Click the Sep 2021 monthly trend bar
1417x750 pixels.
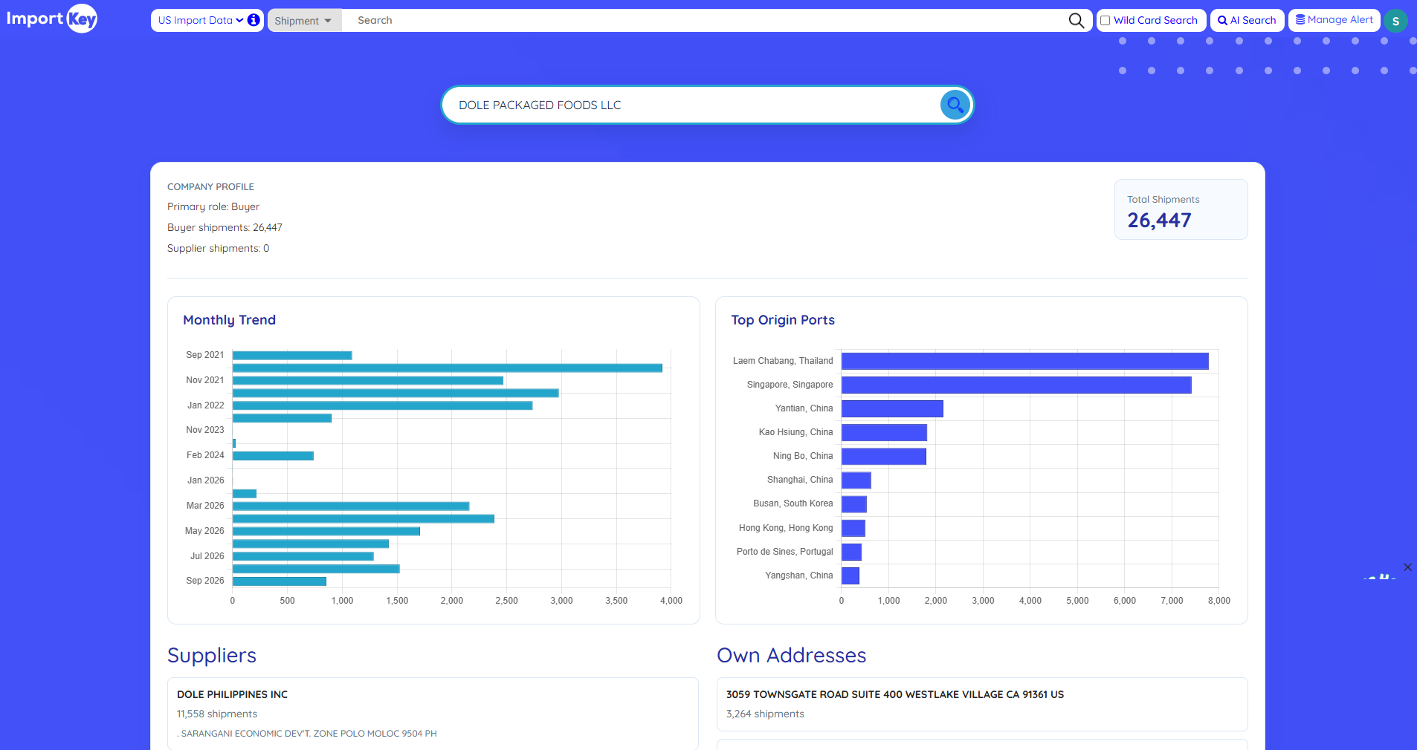(292, 355)
